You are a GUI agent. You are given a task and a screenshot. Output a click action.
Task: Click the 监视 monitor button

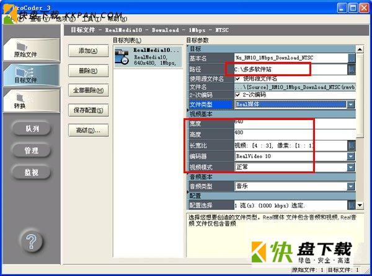tap(32, 172)
